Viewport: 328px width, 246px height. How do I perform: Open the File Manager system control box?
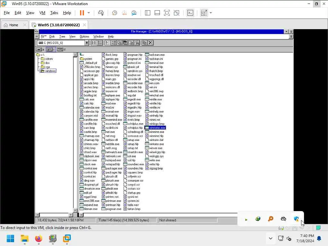point(37,31)
